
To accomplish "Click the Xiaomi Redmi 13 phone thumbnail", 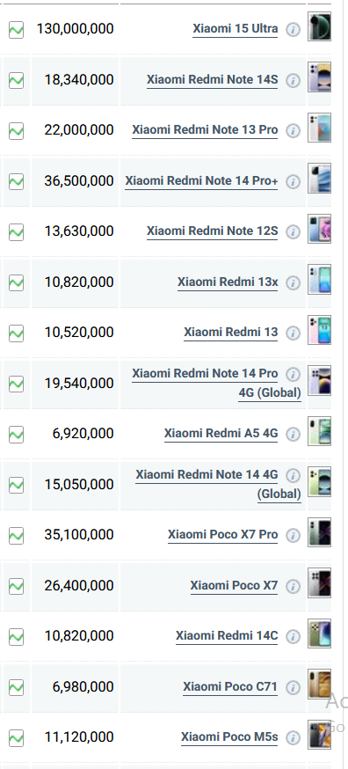I will coord(319,330).
